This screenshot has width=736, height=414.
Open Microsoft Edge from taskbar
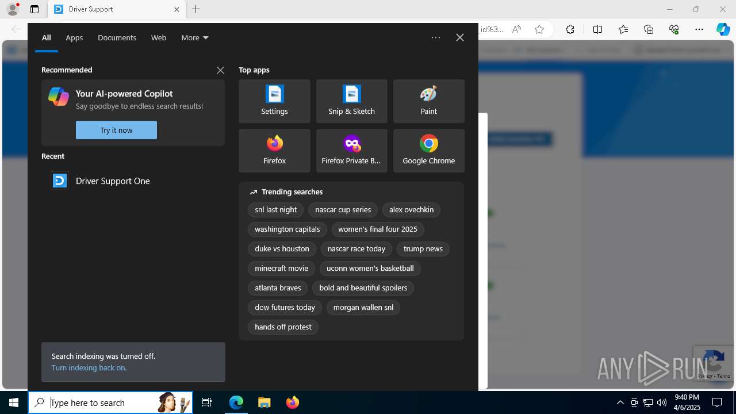(236, 402)
